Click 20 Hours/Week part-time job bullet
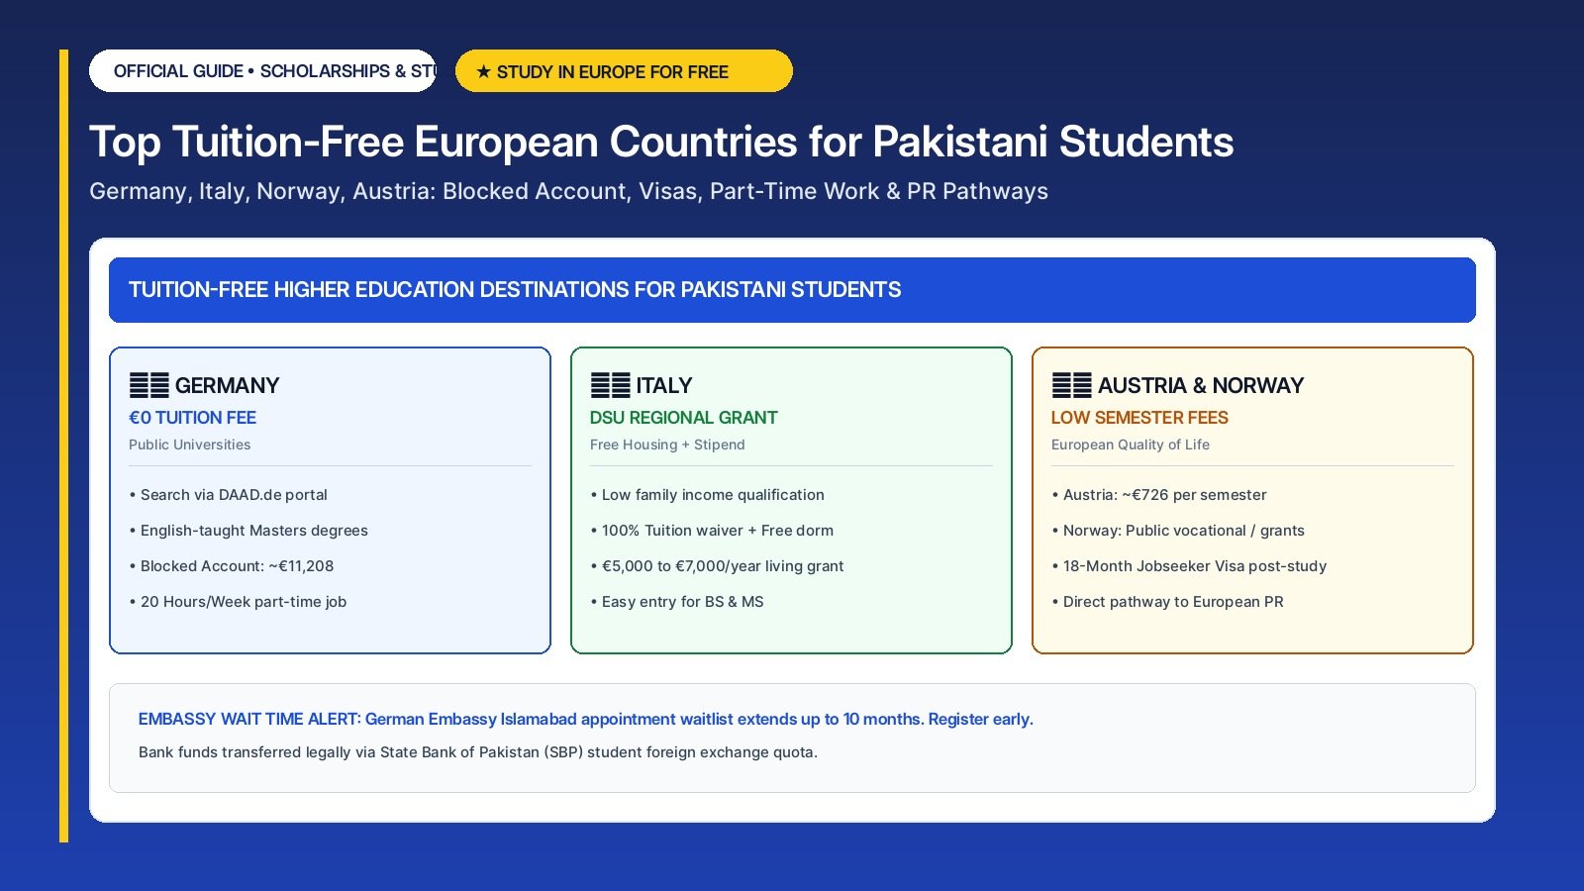 238,602
